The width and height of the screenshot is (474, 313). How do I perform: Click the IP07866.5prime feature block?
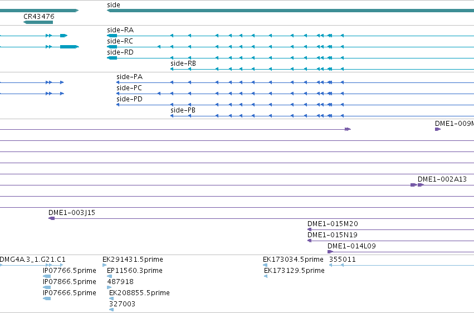pyautogui.click(x=47, y=287)
